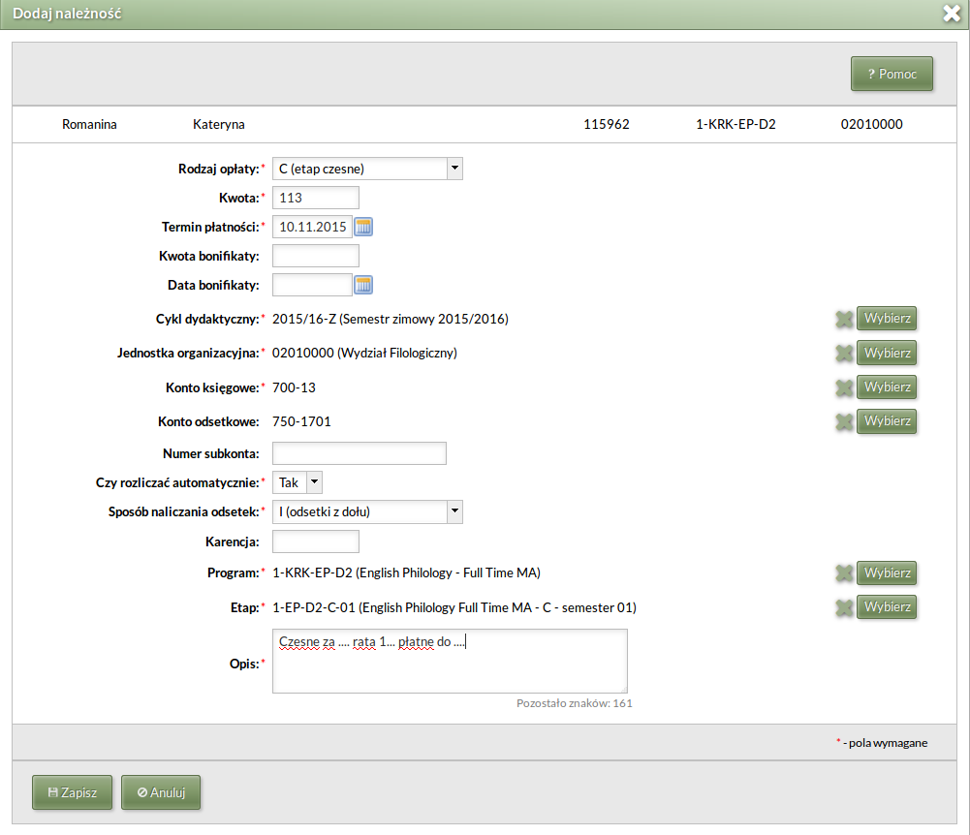Cancel with the Anuluj button
Image resolution: width=970 pixels, height=835 pixels.
(x=161, y=792)
